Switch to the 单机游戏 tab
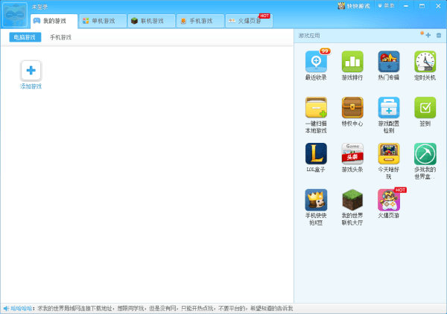The width and height of the screenshot is (447, 314). (103, 21)
